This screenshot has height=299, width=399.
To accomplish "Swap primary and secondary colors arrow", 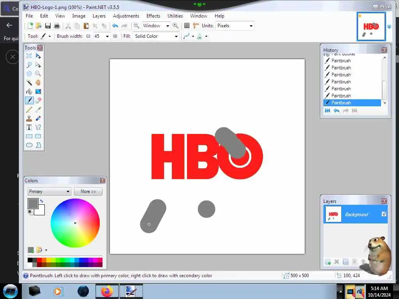I will (42, 201).
